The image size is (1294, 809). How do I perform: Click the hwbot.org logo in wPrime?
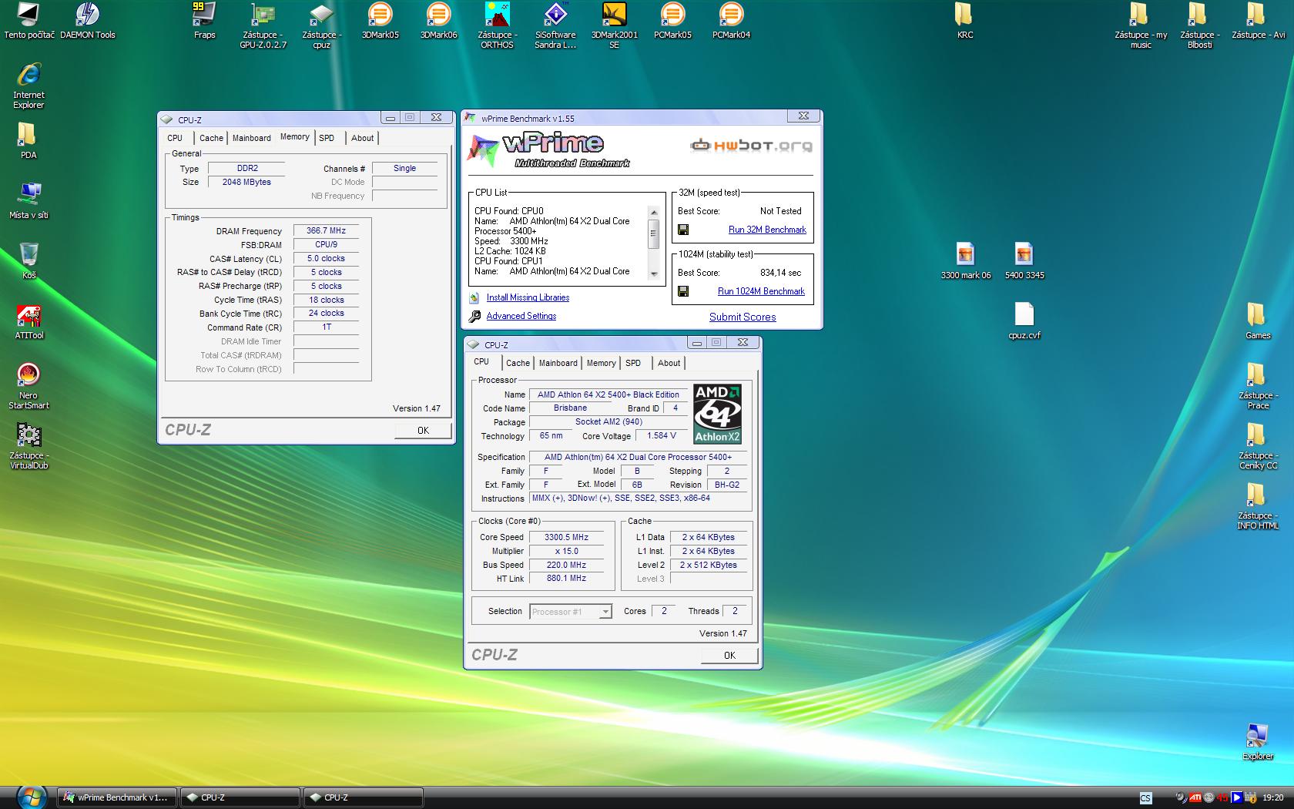tap(752, 145)
